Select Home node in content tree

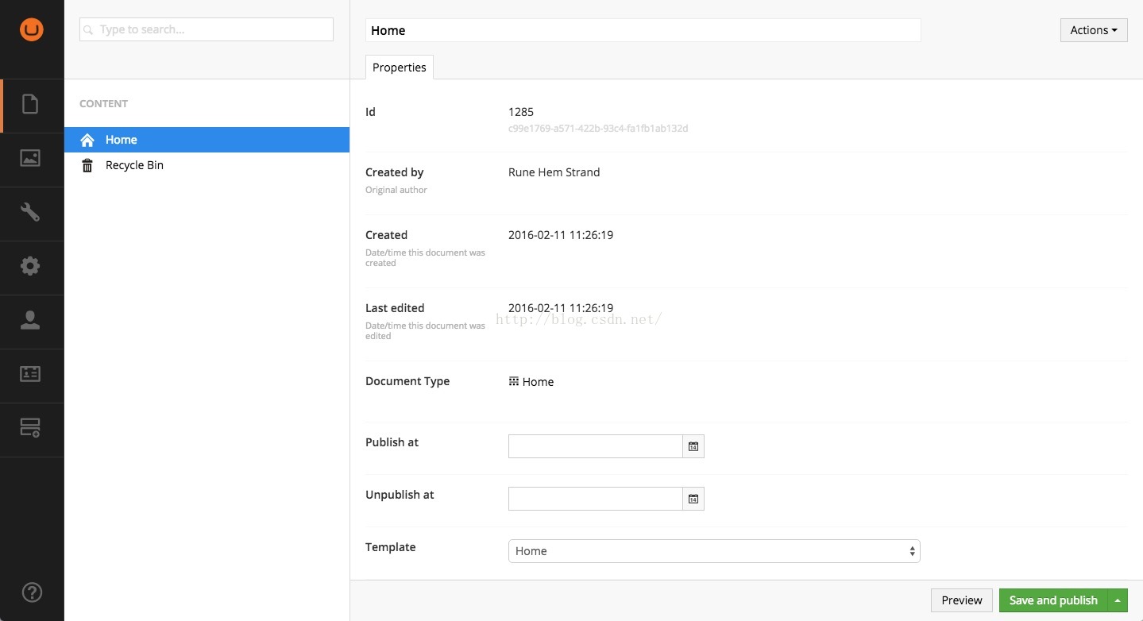tap(207, 140)
